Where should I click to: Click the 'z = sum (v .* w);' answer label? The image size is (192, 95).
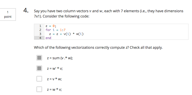[60, 58]
